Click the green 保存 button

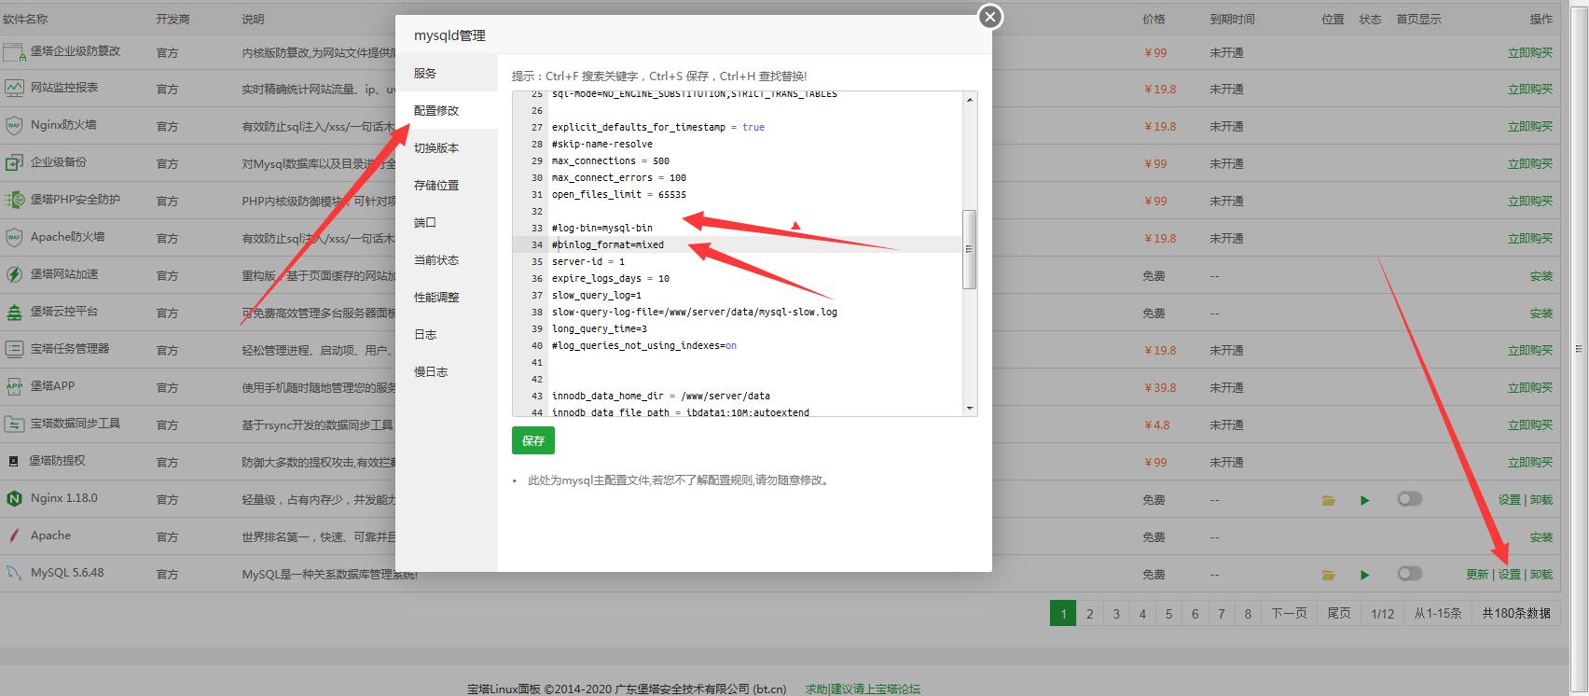click(x=532, y=440)
